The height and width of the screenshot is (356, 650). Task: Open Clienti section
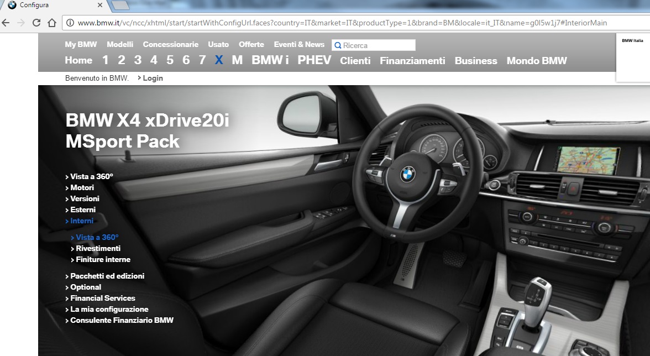355,61
